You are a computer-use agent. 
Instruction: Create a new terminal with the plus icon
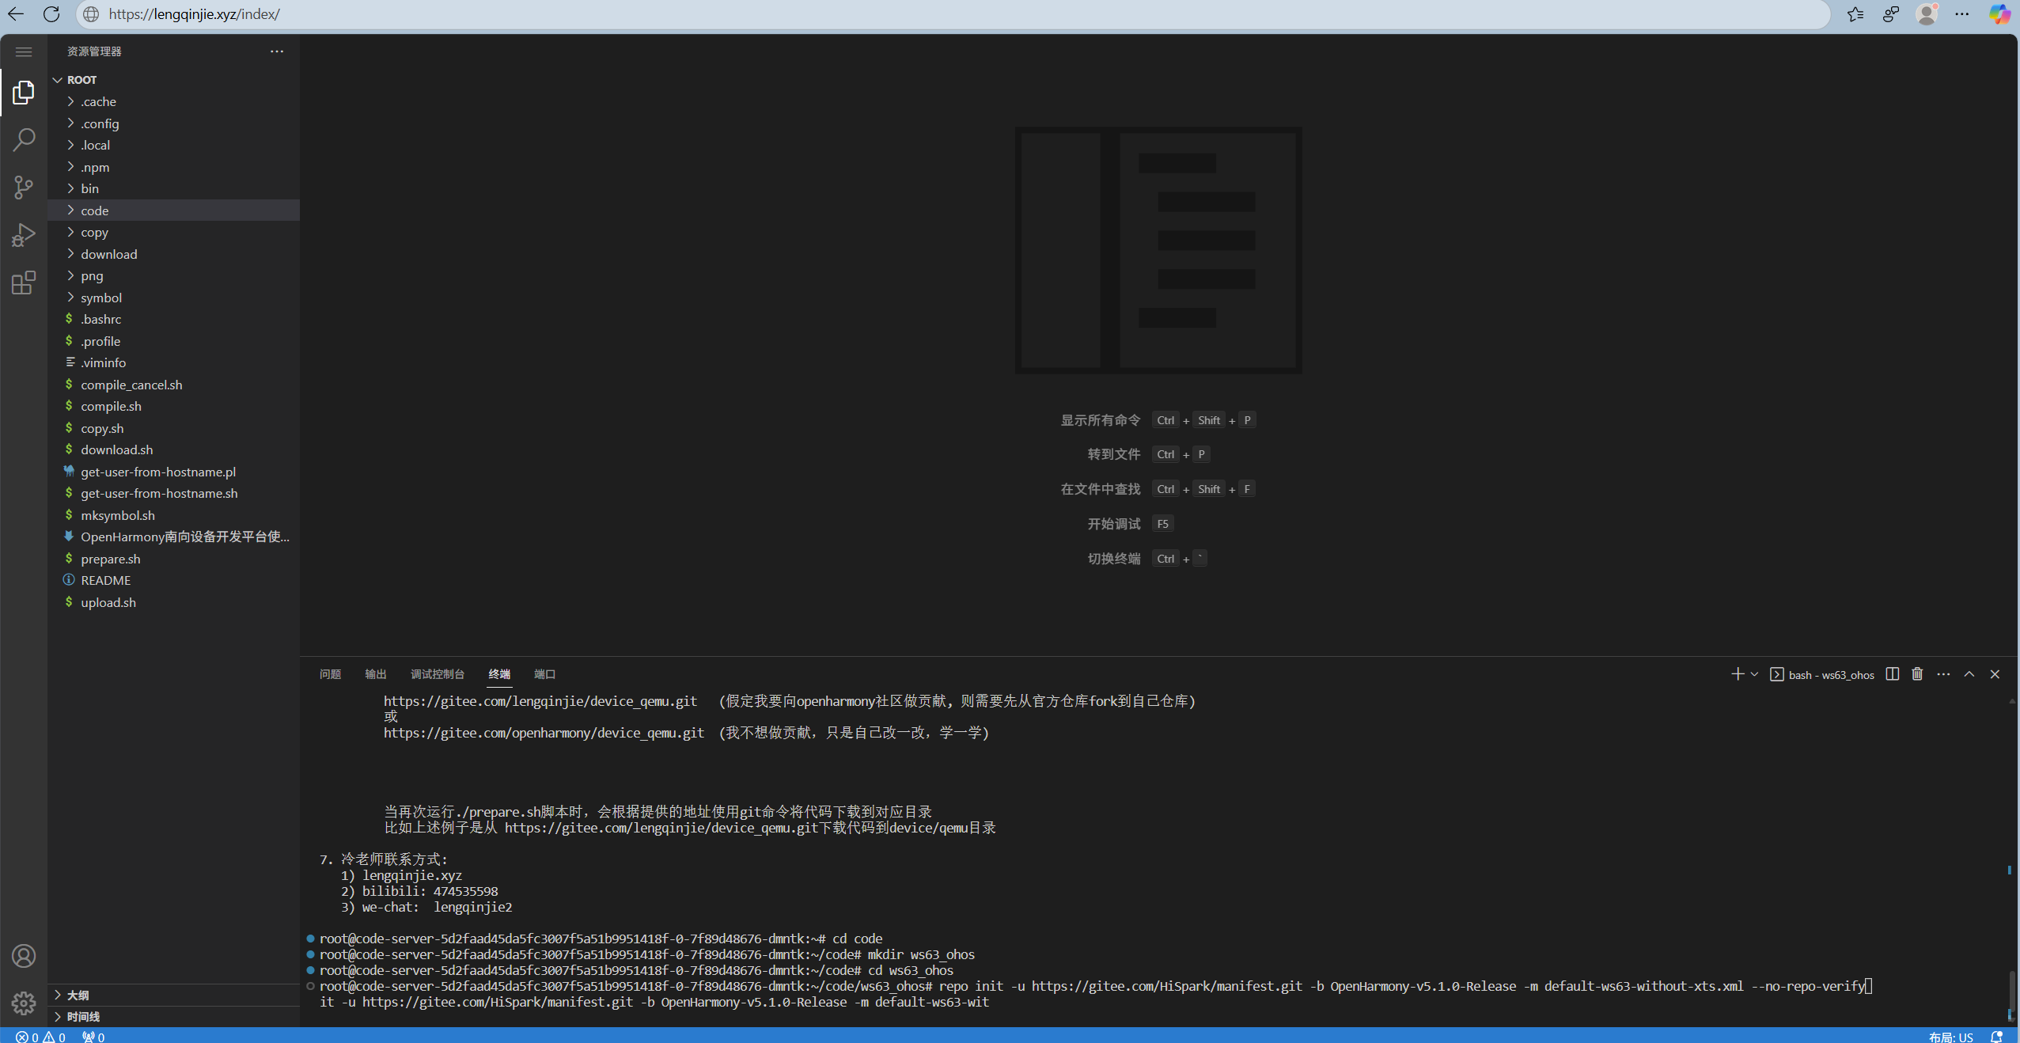tap(1738, 673)
